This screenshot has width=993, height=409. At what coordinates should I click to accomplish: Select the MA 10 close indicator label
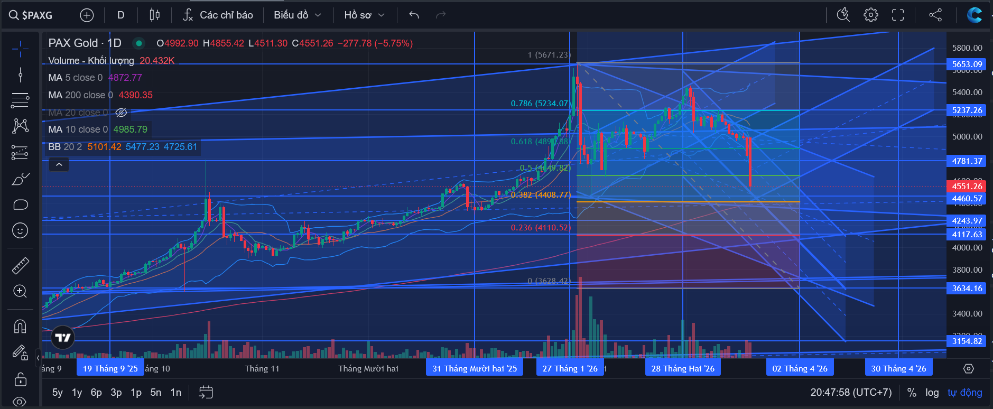[78, 129]
